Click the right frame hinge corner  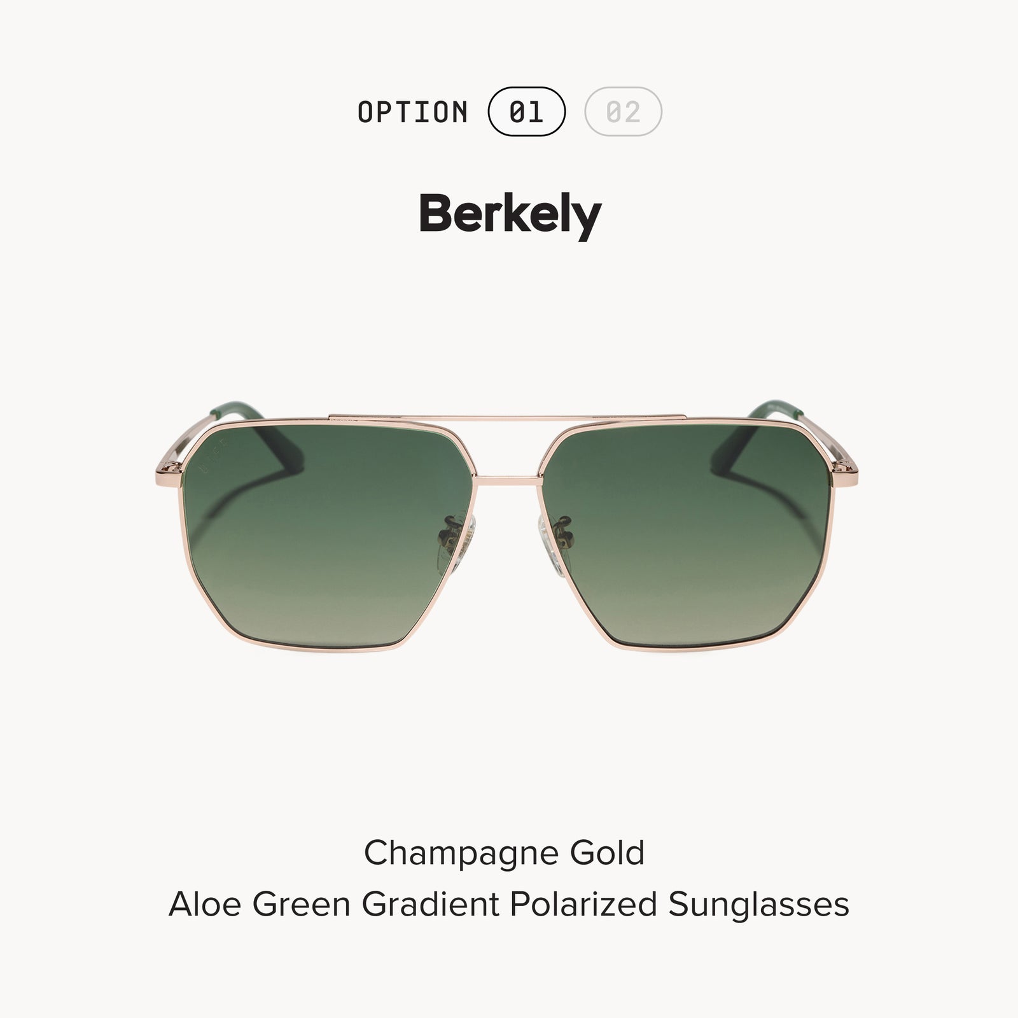tap(846, 471)
